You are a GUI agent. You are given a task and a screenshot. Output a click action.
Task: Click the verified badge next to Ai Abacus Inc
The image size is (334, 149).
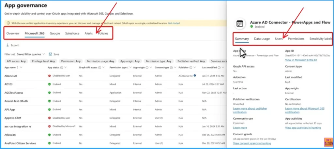click(195, 75)
